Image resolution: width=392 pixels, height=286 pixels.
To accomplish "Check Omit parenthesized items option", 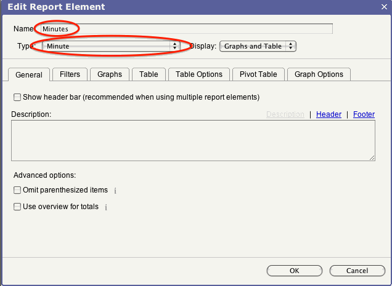I will tap(17, 191).
